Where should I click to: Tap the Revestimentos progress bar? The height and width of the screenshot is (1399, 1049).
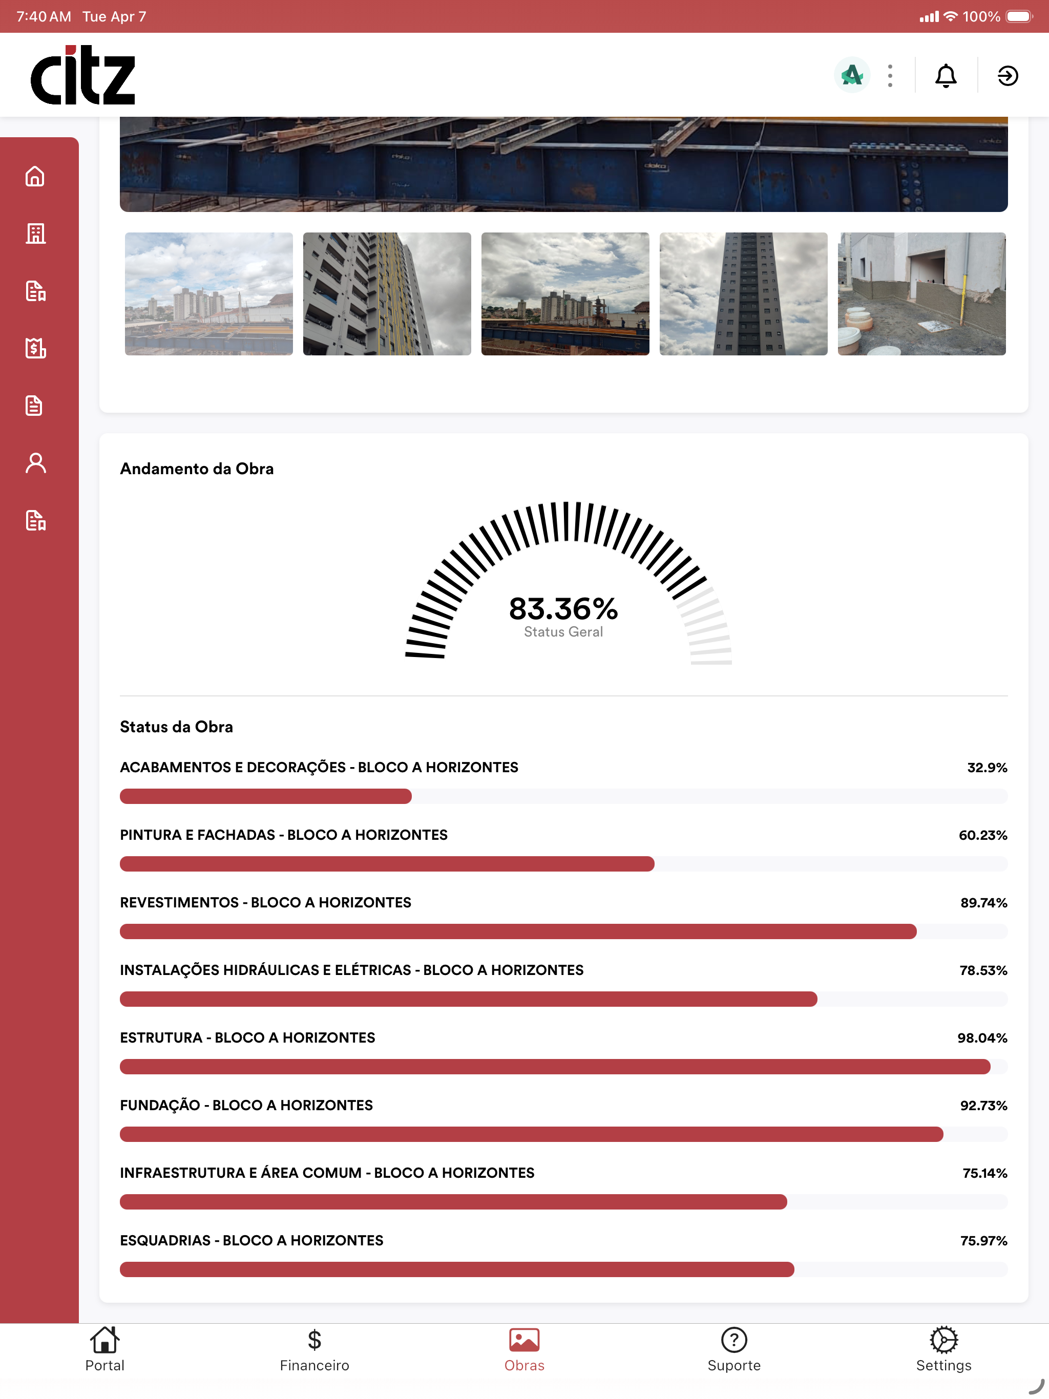(x=564, y=931)
